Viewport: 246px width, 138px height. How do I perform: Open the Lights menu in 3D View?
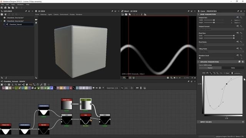(50, 15)
